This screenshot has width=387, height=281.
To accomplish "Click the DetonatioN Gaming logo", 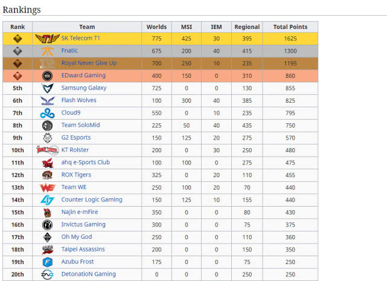I will point(47,274).
